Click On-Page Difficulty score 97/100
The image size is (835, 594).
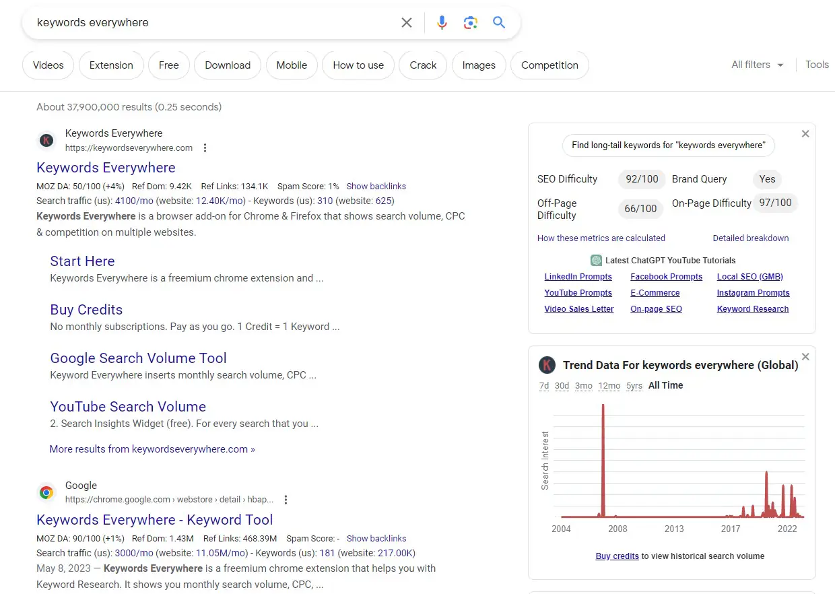[x=775, y=203]
